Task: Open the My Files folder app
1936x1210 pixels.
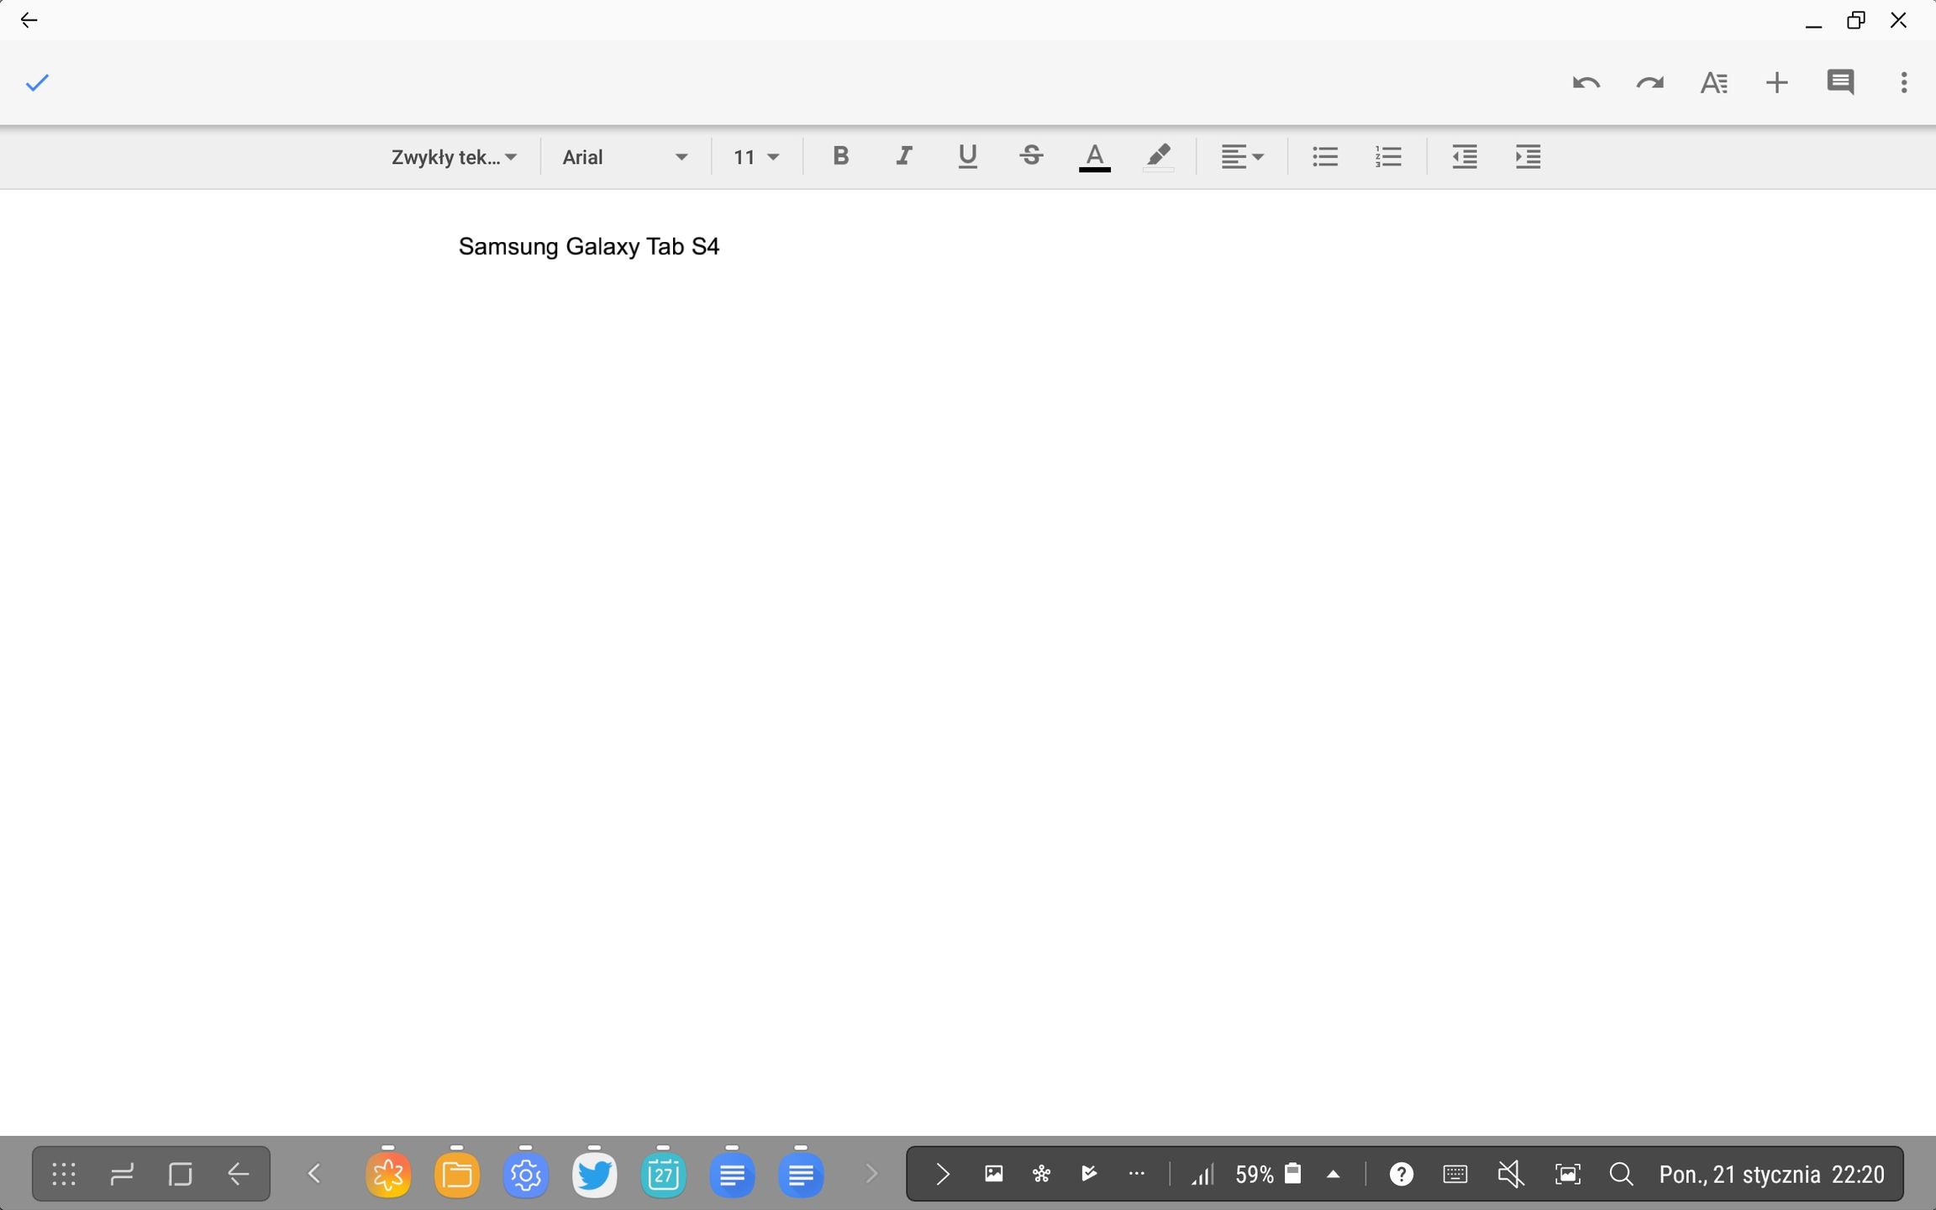Action: tap(457, 1174)
